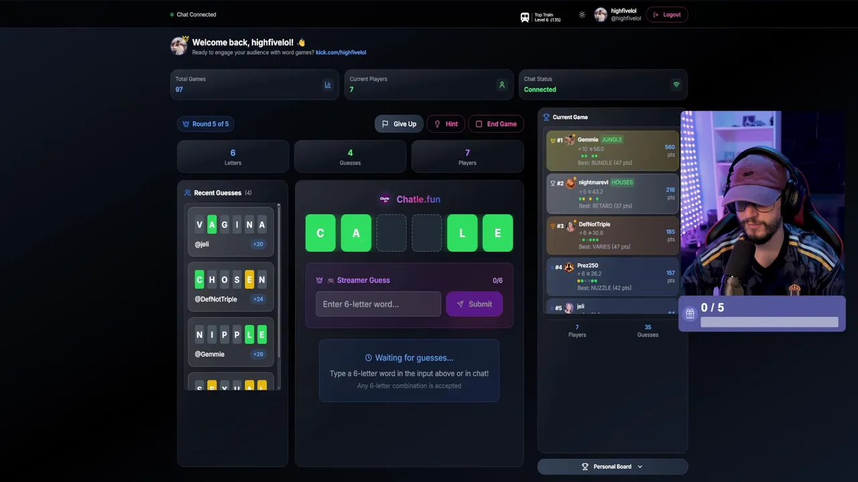Screen dimensions: 858x482
Task: Click the Chat Connected status indicator
Action: (x=193, y=15)
